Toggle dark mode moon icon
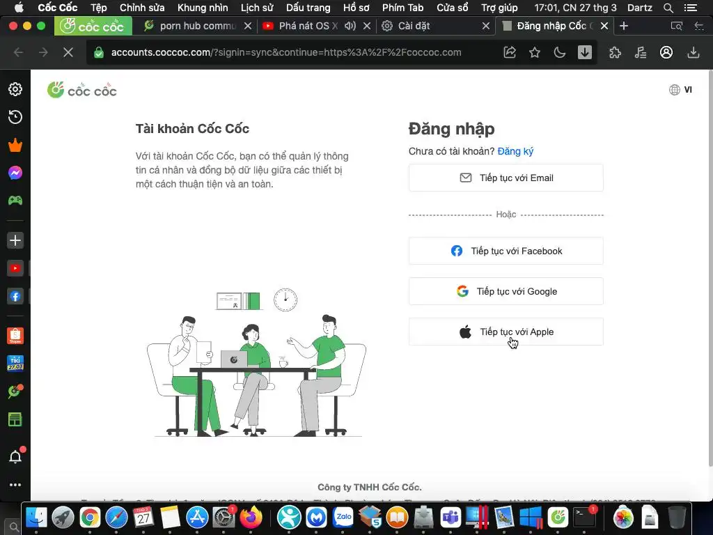This screenshot has height=535, width=713. click(x=559, y=52)
